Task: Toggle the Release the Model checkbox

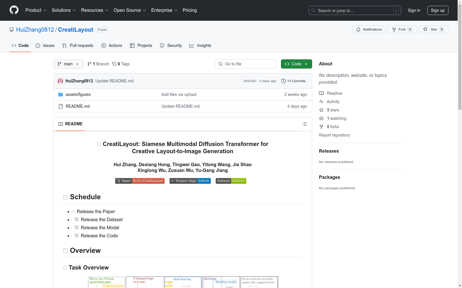Action: 77,228
